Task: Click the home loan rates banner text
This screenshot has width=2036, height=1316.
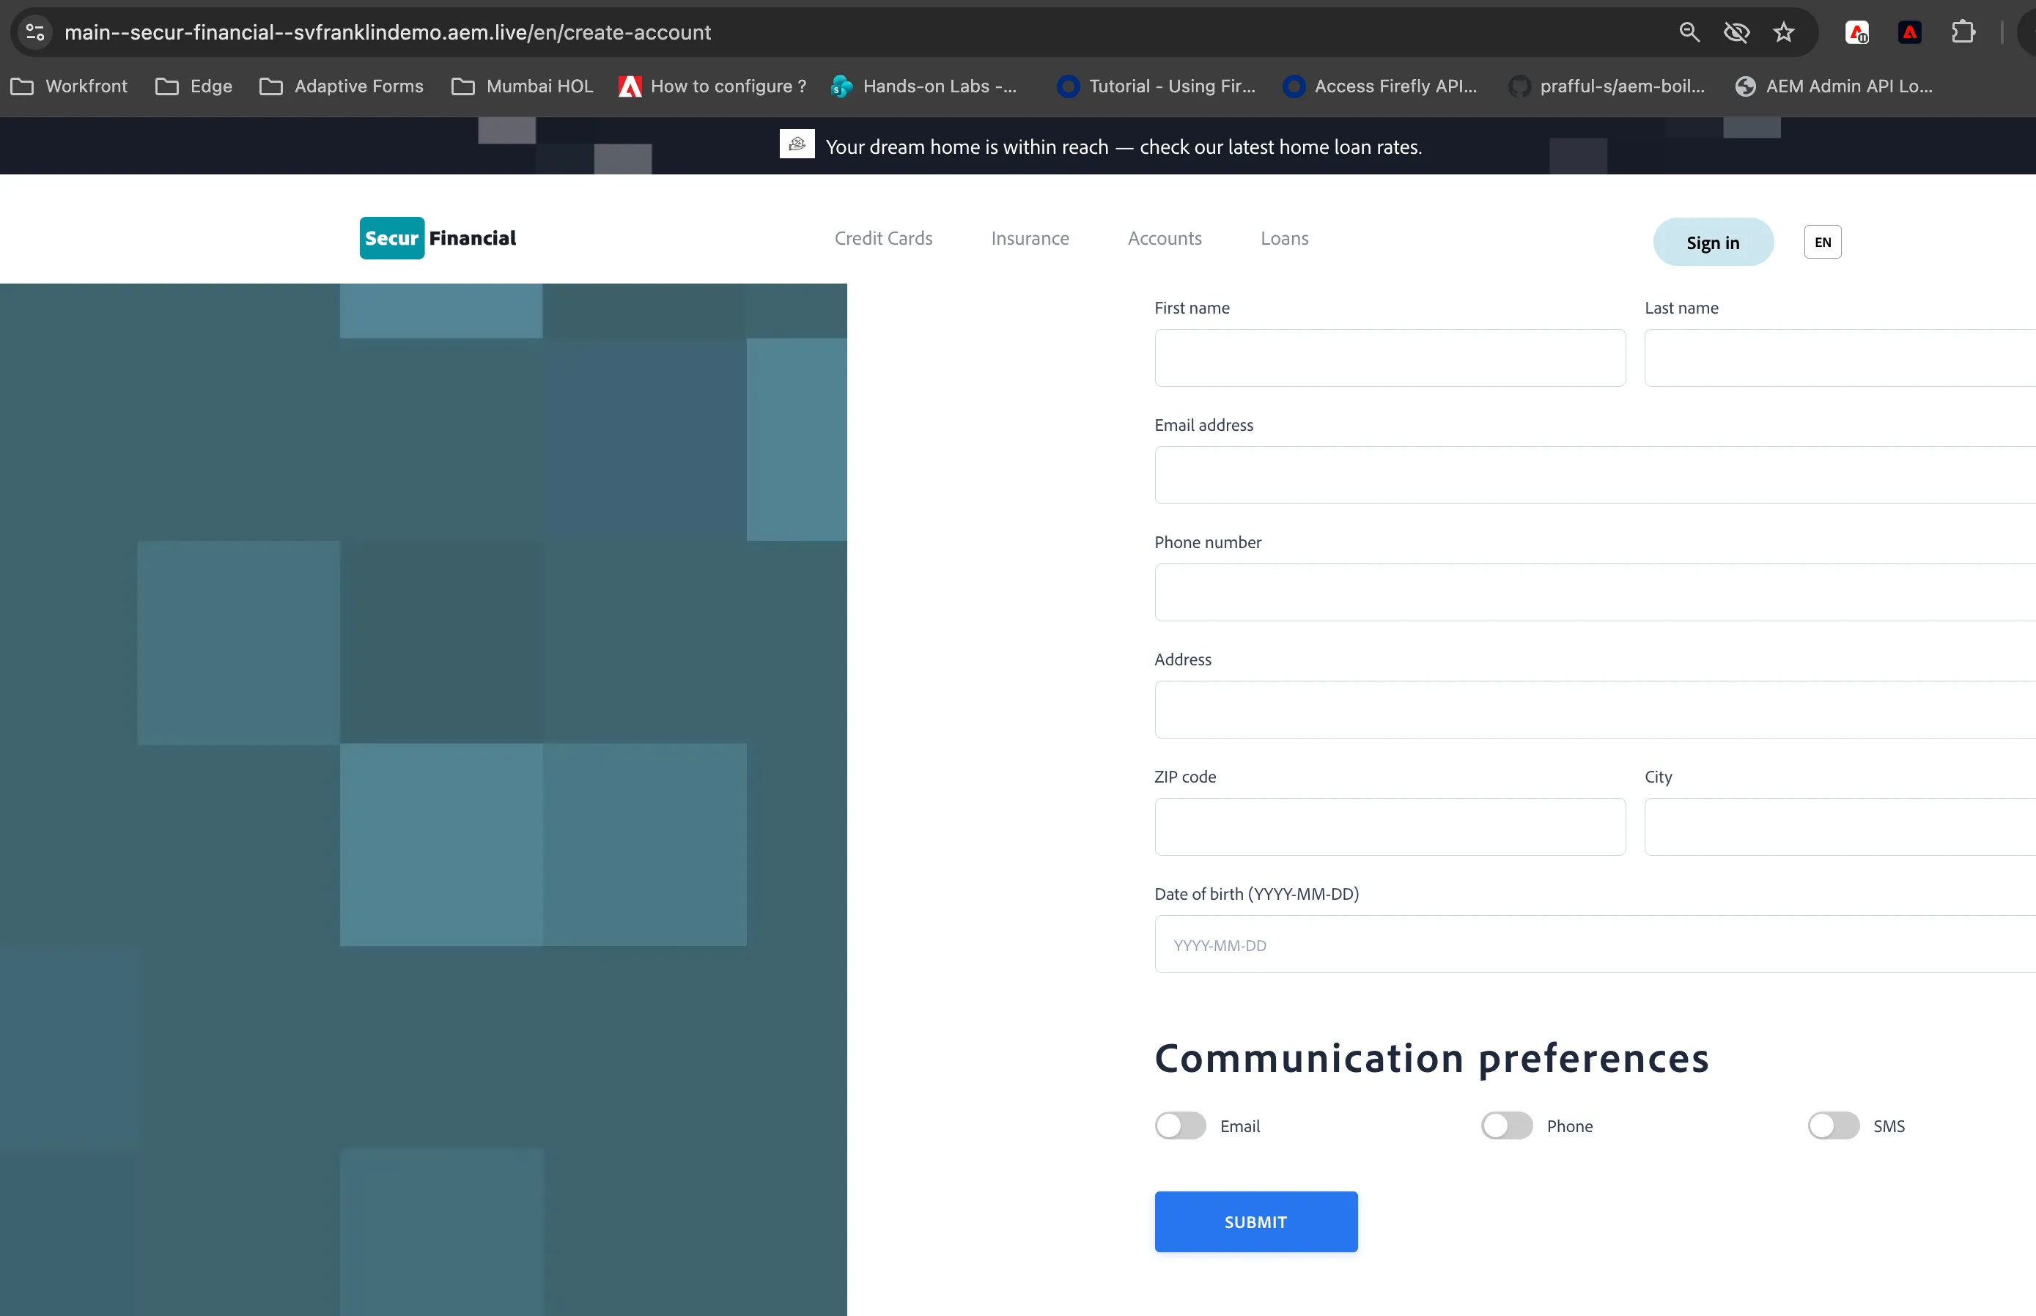Action: (1124, 147)
